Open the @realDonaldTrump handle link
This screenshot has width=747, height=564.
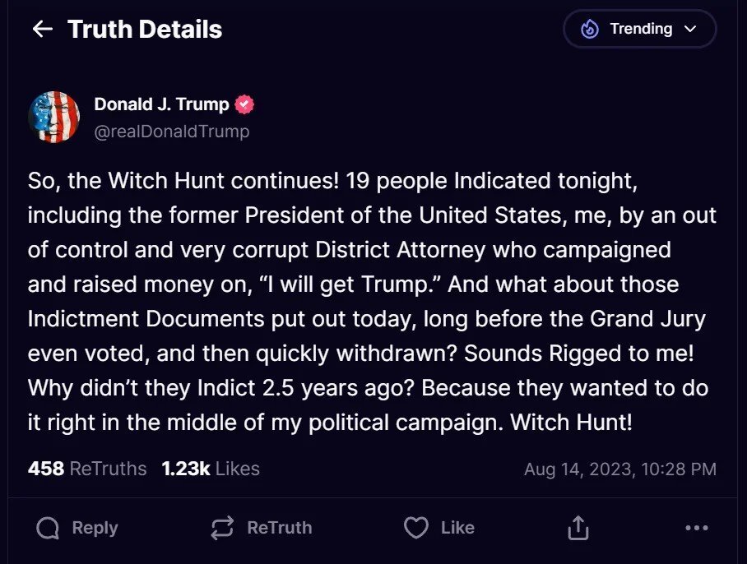pos(172,132)
